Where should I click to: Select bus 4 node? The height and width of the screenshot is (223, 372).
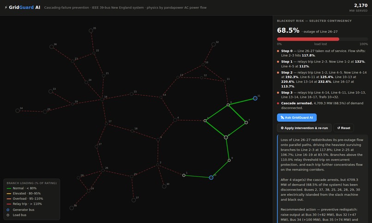click(175, 120)
